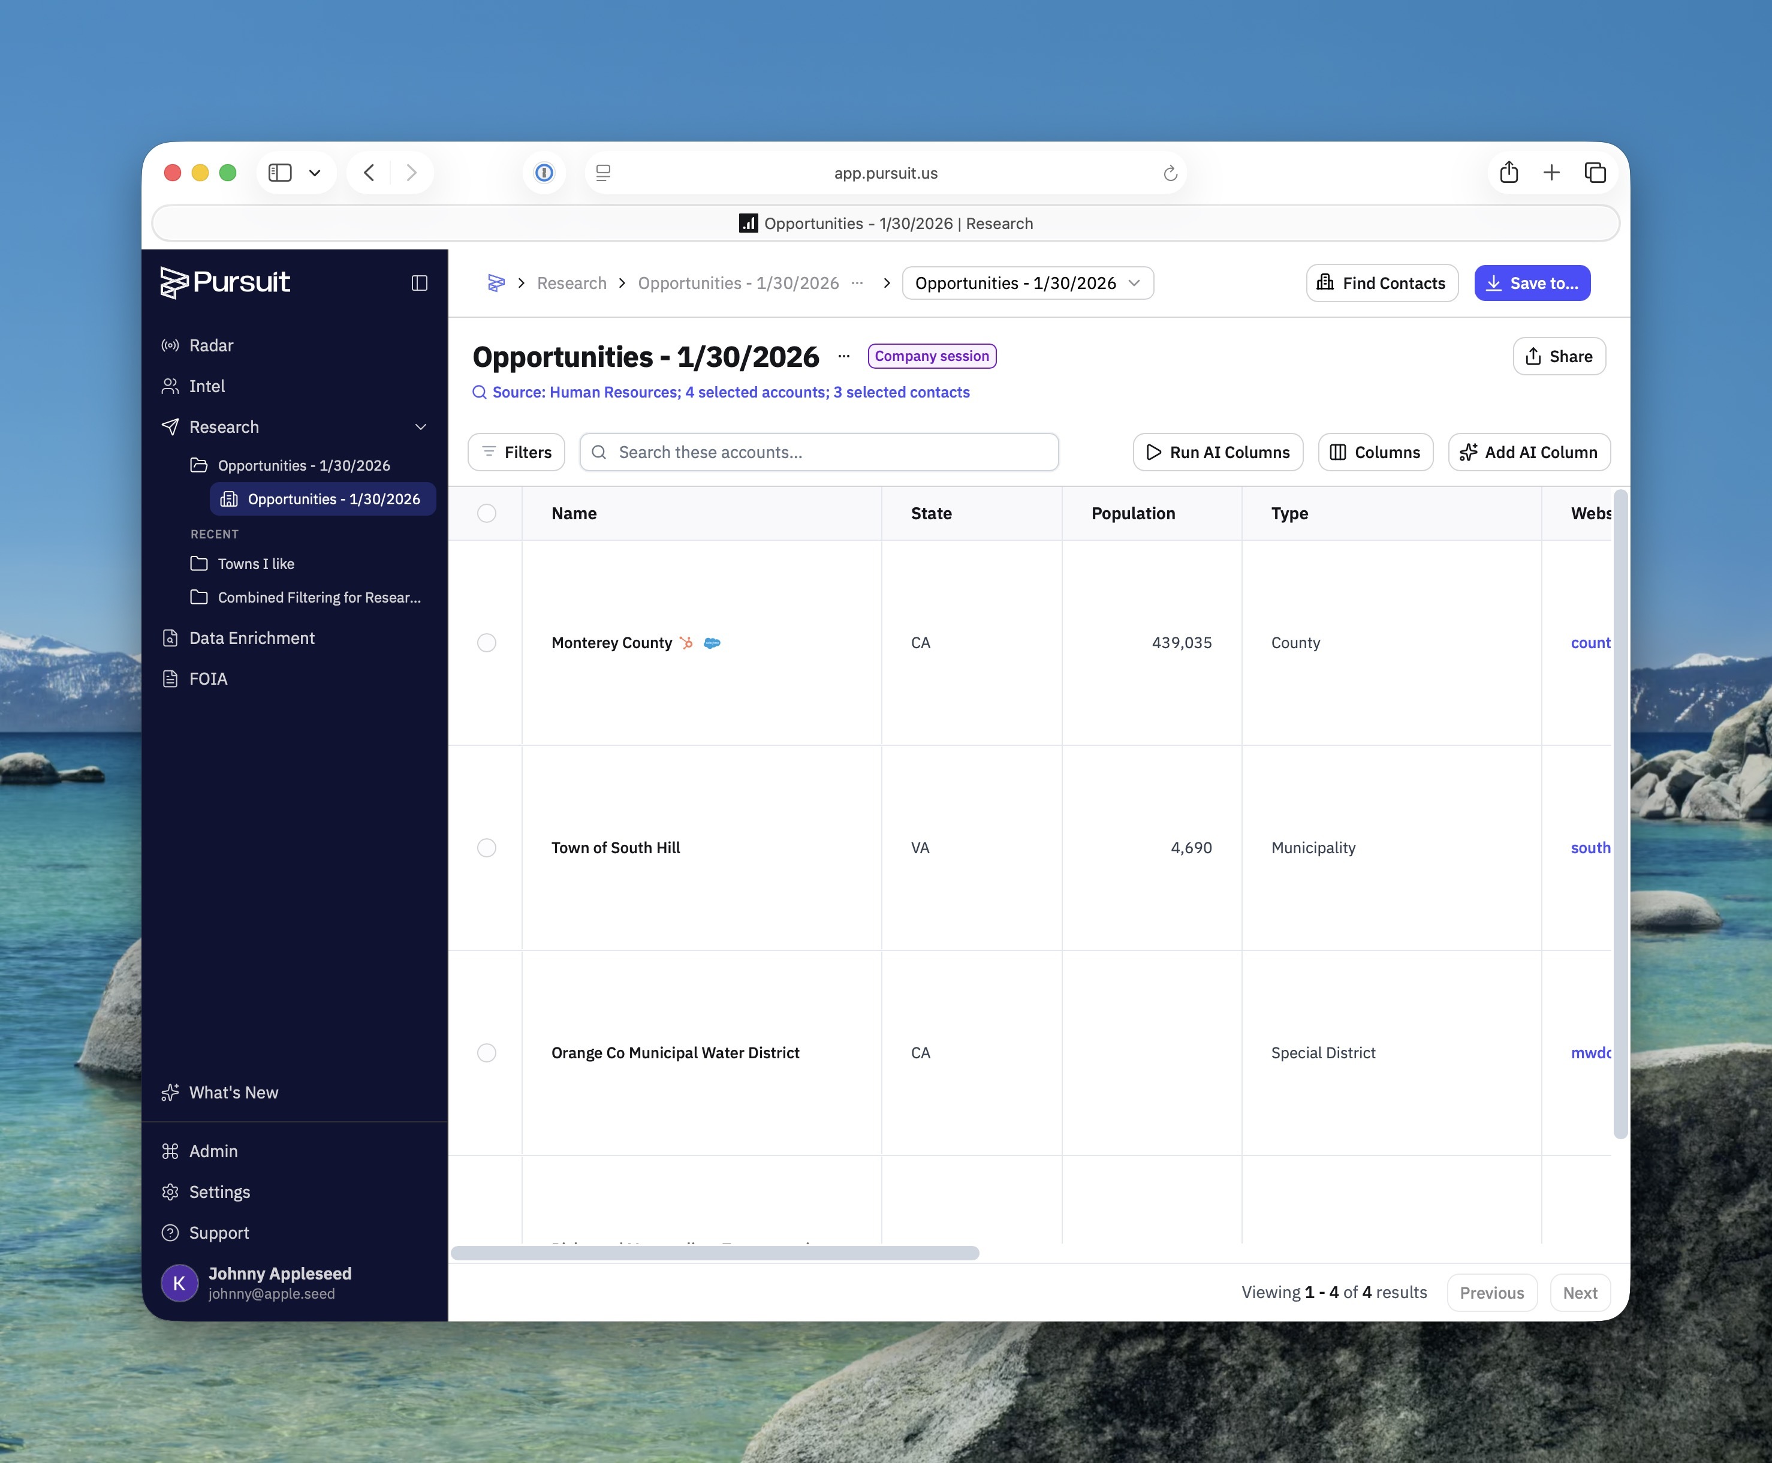The height and width of the screenshot is (1463, 1772).
Task: Collapse the Pursuit sidebar panel icon
Action: pyautogui.click(x=419, y=283)
